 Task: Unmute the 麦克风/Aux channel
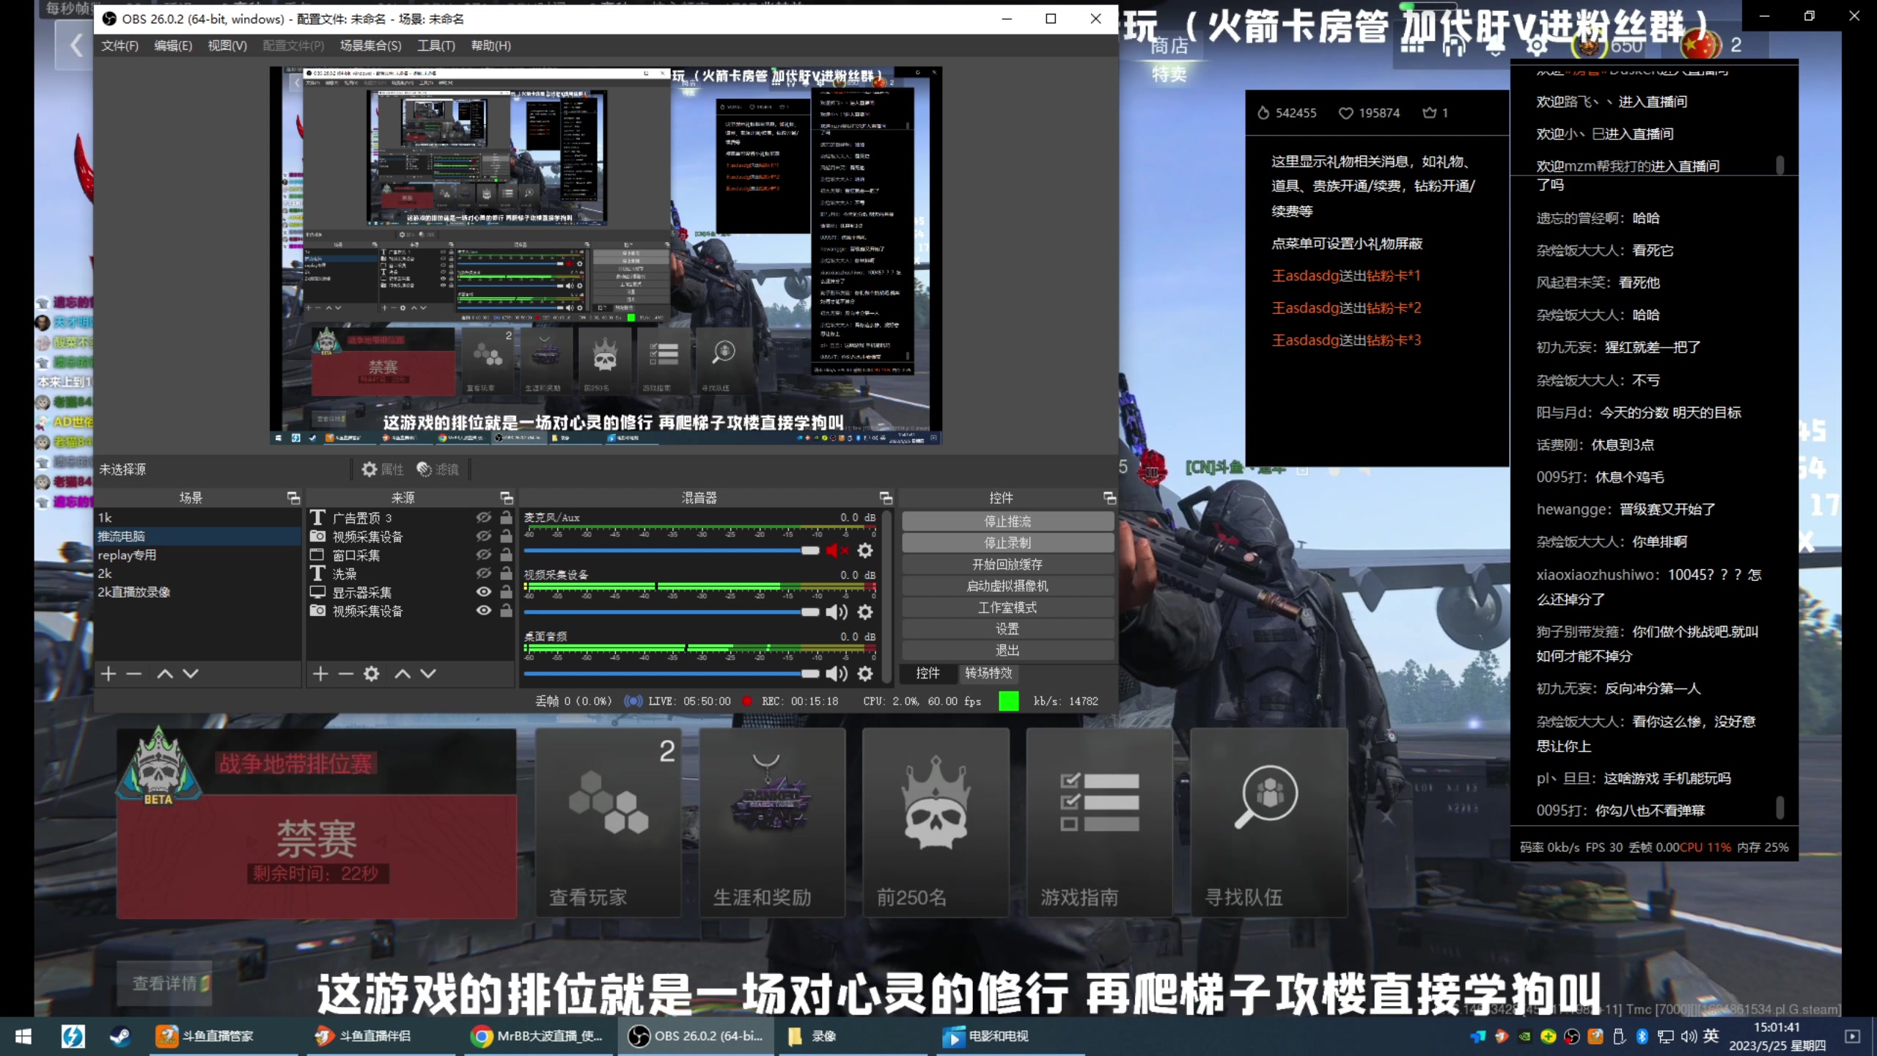(837, 550)
